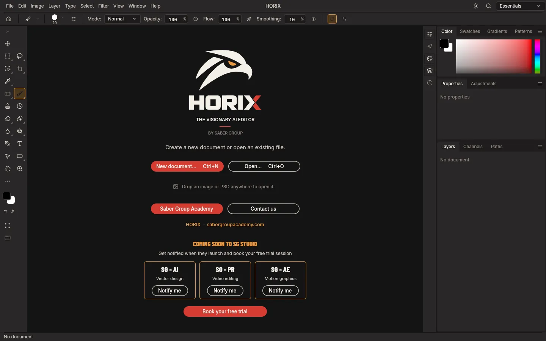Toggle screen mode icon
Screen dimensions: 546x341
coord(8,238)
